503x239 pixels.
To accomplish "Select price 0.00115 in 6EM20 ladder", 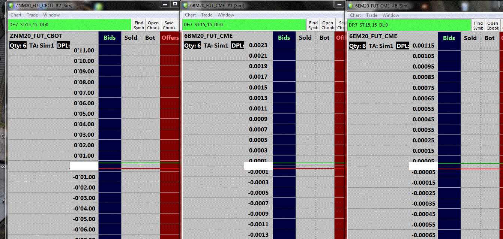I will coord(423,46).
